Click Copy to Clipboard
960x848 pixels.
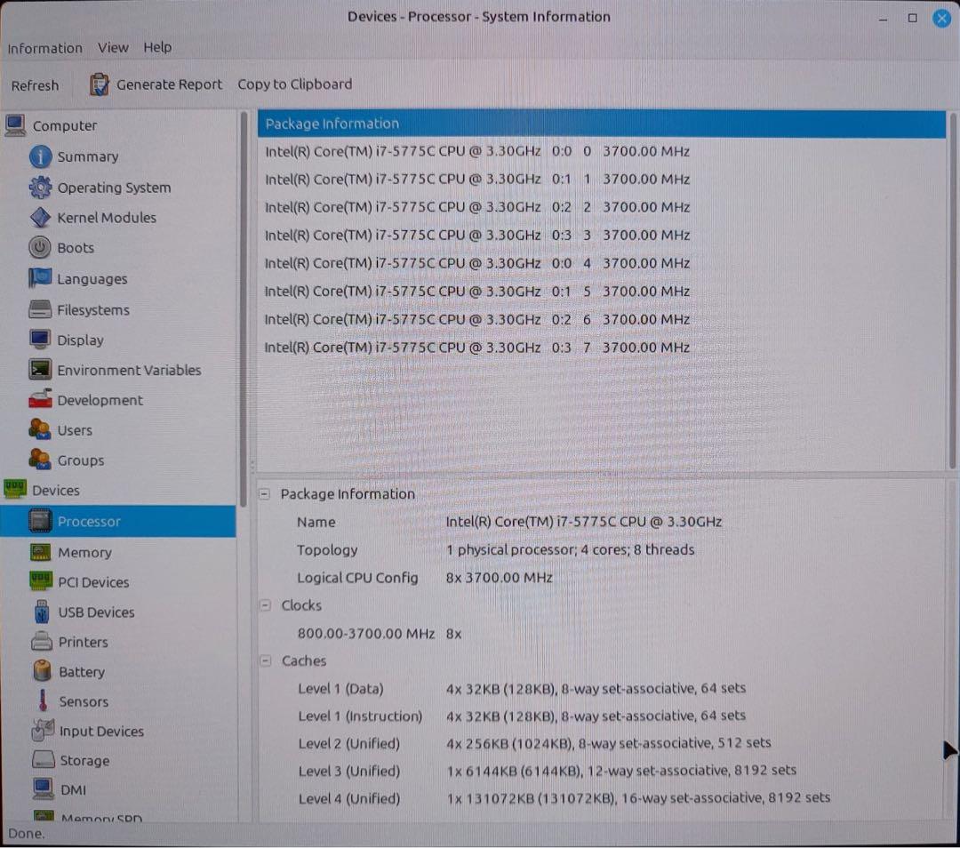click(x=294, y=84)
